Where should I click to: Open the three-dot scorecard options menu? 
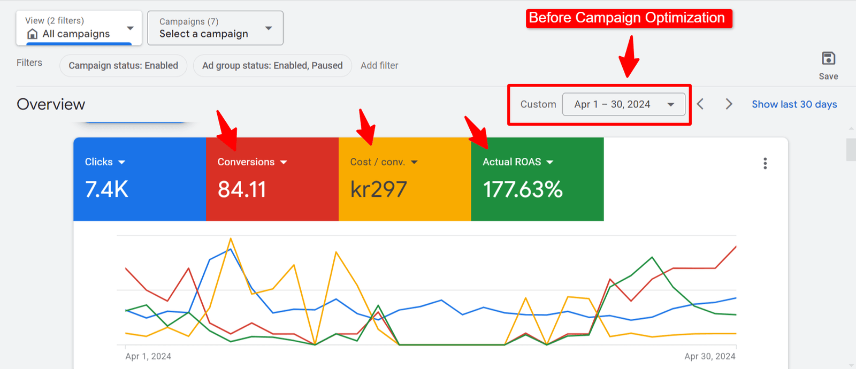765,163
